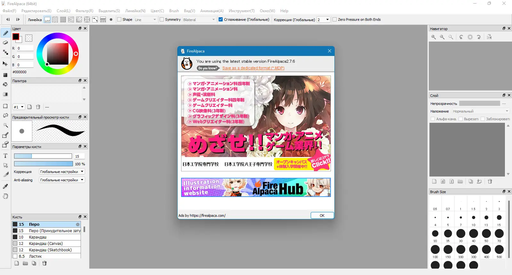Add a new brush in Кисть panel
Screen dimensions: 512x275
(17, 263)
